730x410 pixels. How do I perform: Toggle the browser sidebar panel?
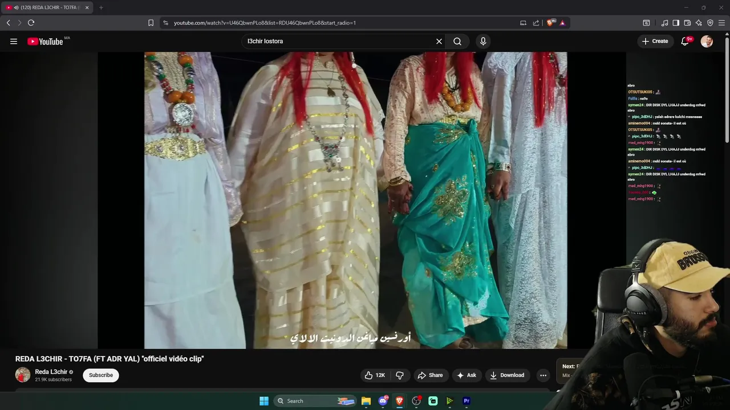pos(676,23)
